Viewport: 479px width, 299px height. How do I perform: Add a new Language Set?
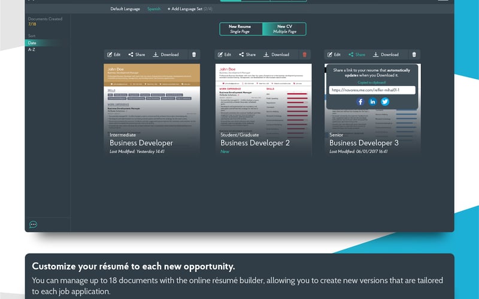click(x=190, y=9)
